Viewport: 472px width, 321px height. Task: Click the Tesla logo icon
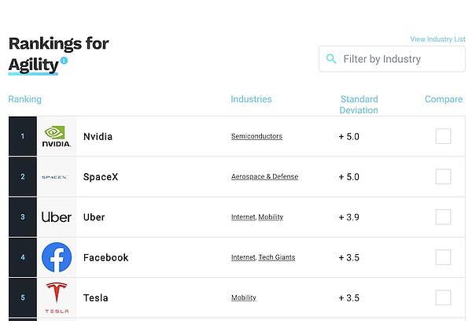point(57,297)
